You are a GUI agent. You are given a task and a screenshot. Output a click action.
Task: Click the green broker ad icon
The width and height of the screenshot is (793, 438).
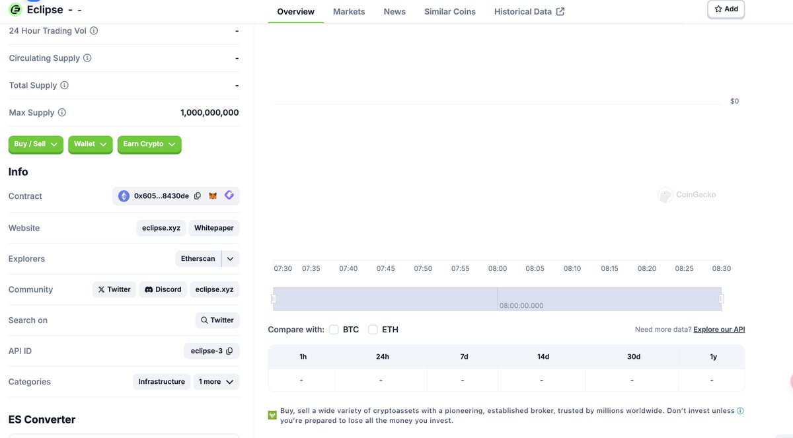[272, 416]
